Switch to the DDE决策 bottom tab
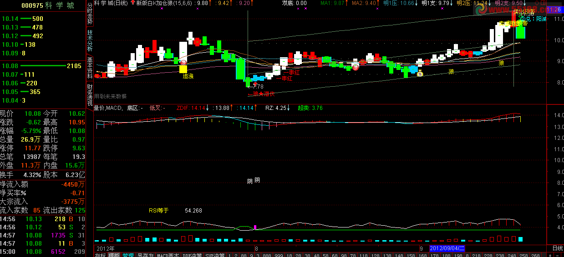The height and width of the screenshot is (257, 564). (x=193, y=255)
